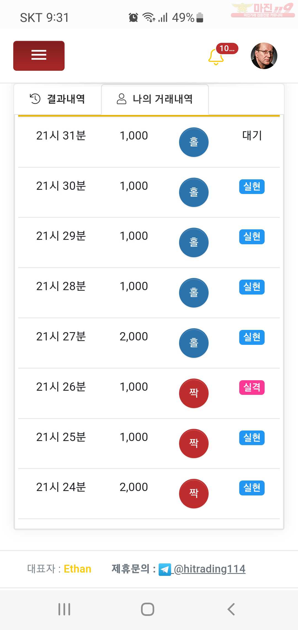This screenshot has width=298, height=630.
Task: Open the user profile avatar
Action: point(264,56)
